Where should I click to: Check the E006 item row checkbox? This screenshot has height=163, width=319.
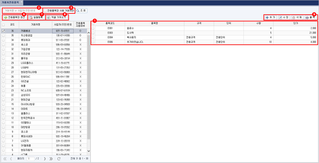(93, 42)
